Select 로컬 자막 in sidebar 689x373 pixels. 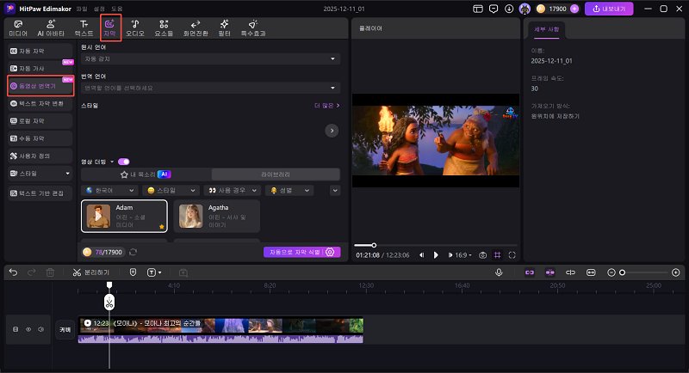[40, 121]
